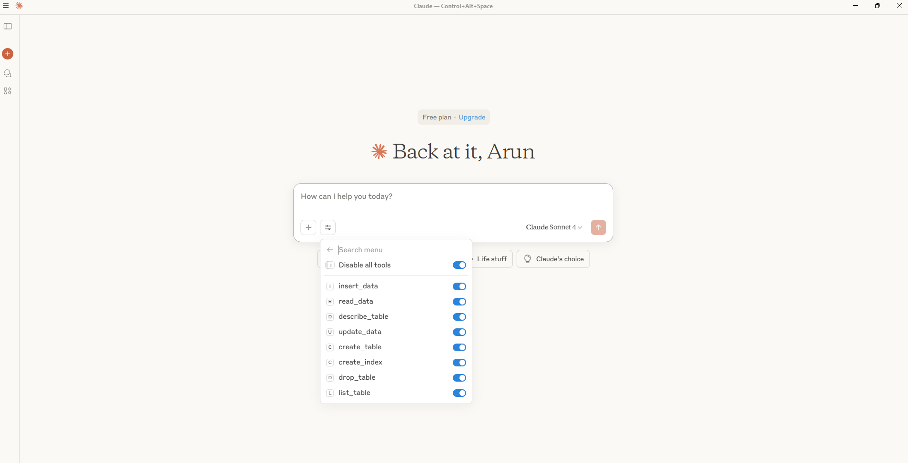
Task: Select the describe_table menu entry
Action: (x=396, y=317)
